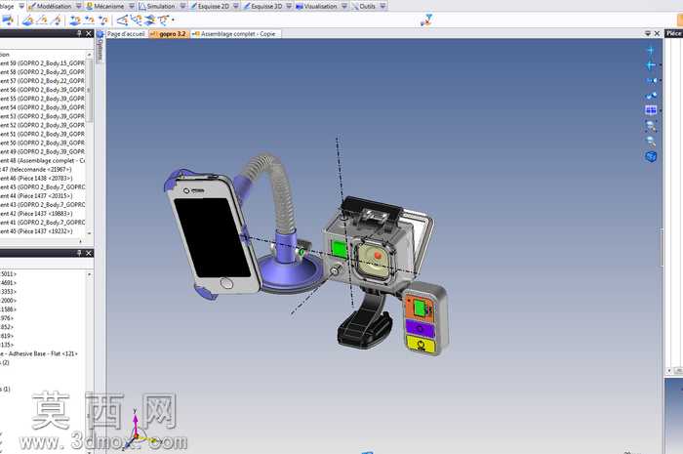Select tree row 46 (Pièce 1438 <20783>)

[36, 179]
